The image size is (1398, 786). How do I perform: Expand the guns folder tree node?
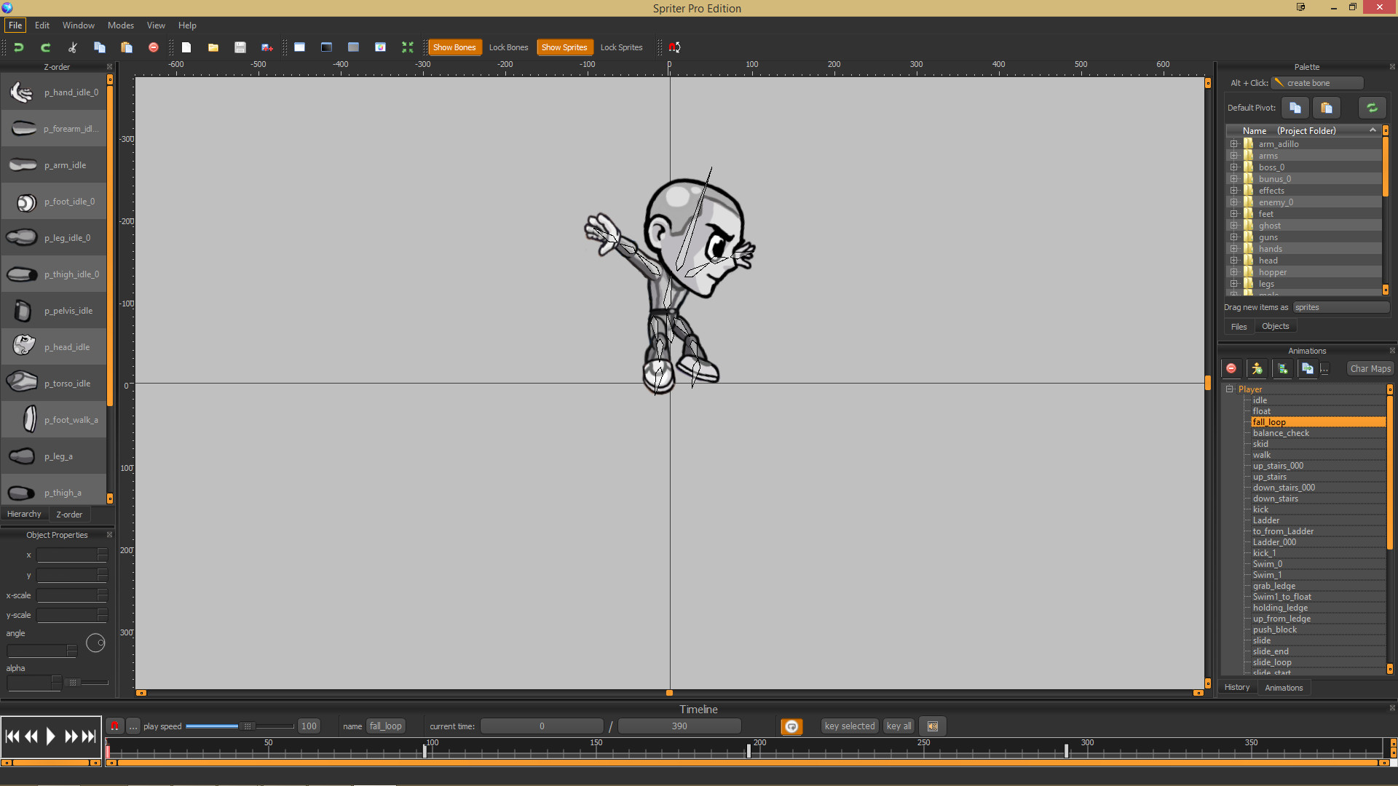coord(1233,237)
